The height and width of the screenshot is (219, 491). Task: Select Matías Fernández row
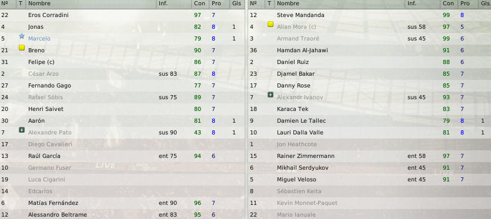coord(122,203)
